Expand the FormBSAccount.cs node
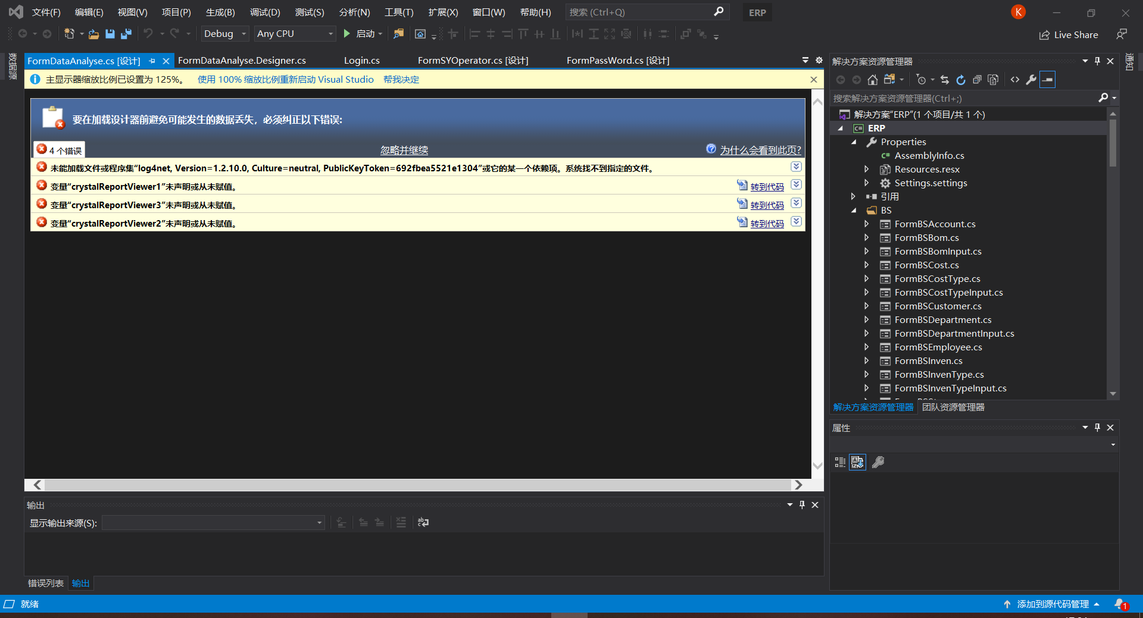 click(867, 224)
